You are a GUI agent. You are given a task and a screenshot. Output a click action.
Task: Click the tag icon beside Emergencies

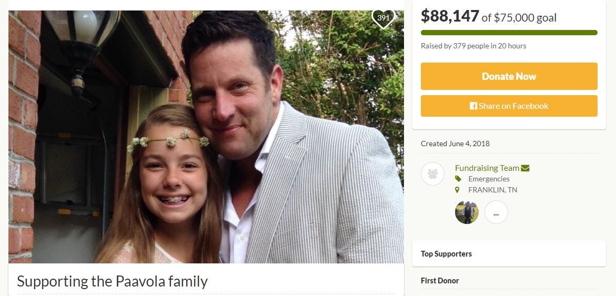(458, 179)
